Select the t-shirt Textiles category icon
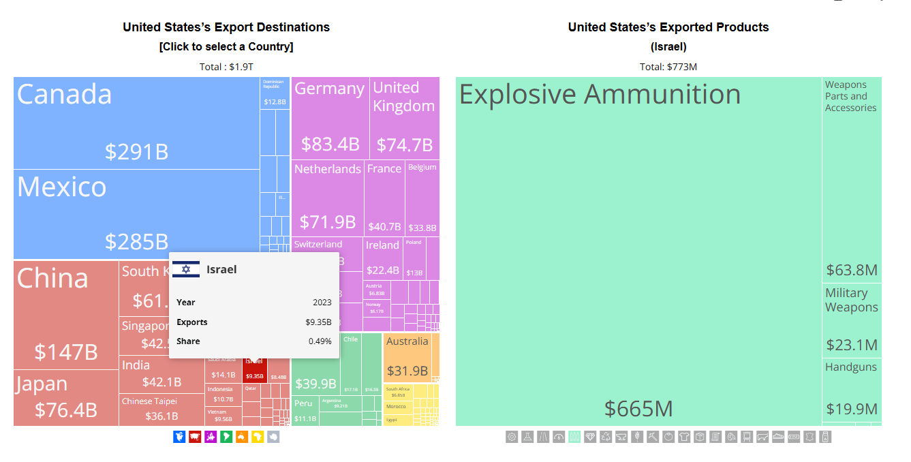Screen dimensions: 911x462 pos(684,437)
